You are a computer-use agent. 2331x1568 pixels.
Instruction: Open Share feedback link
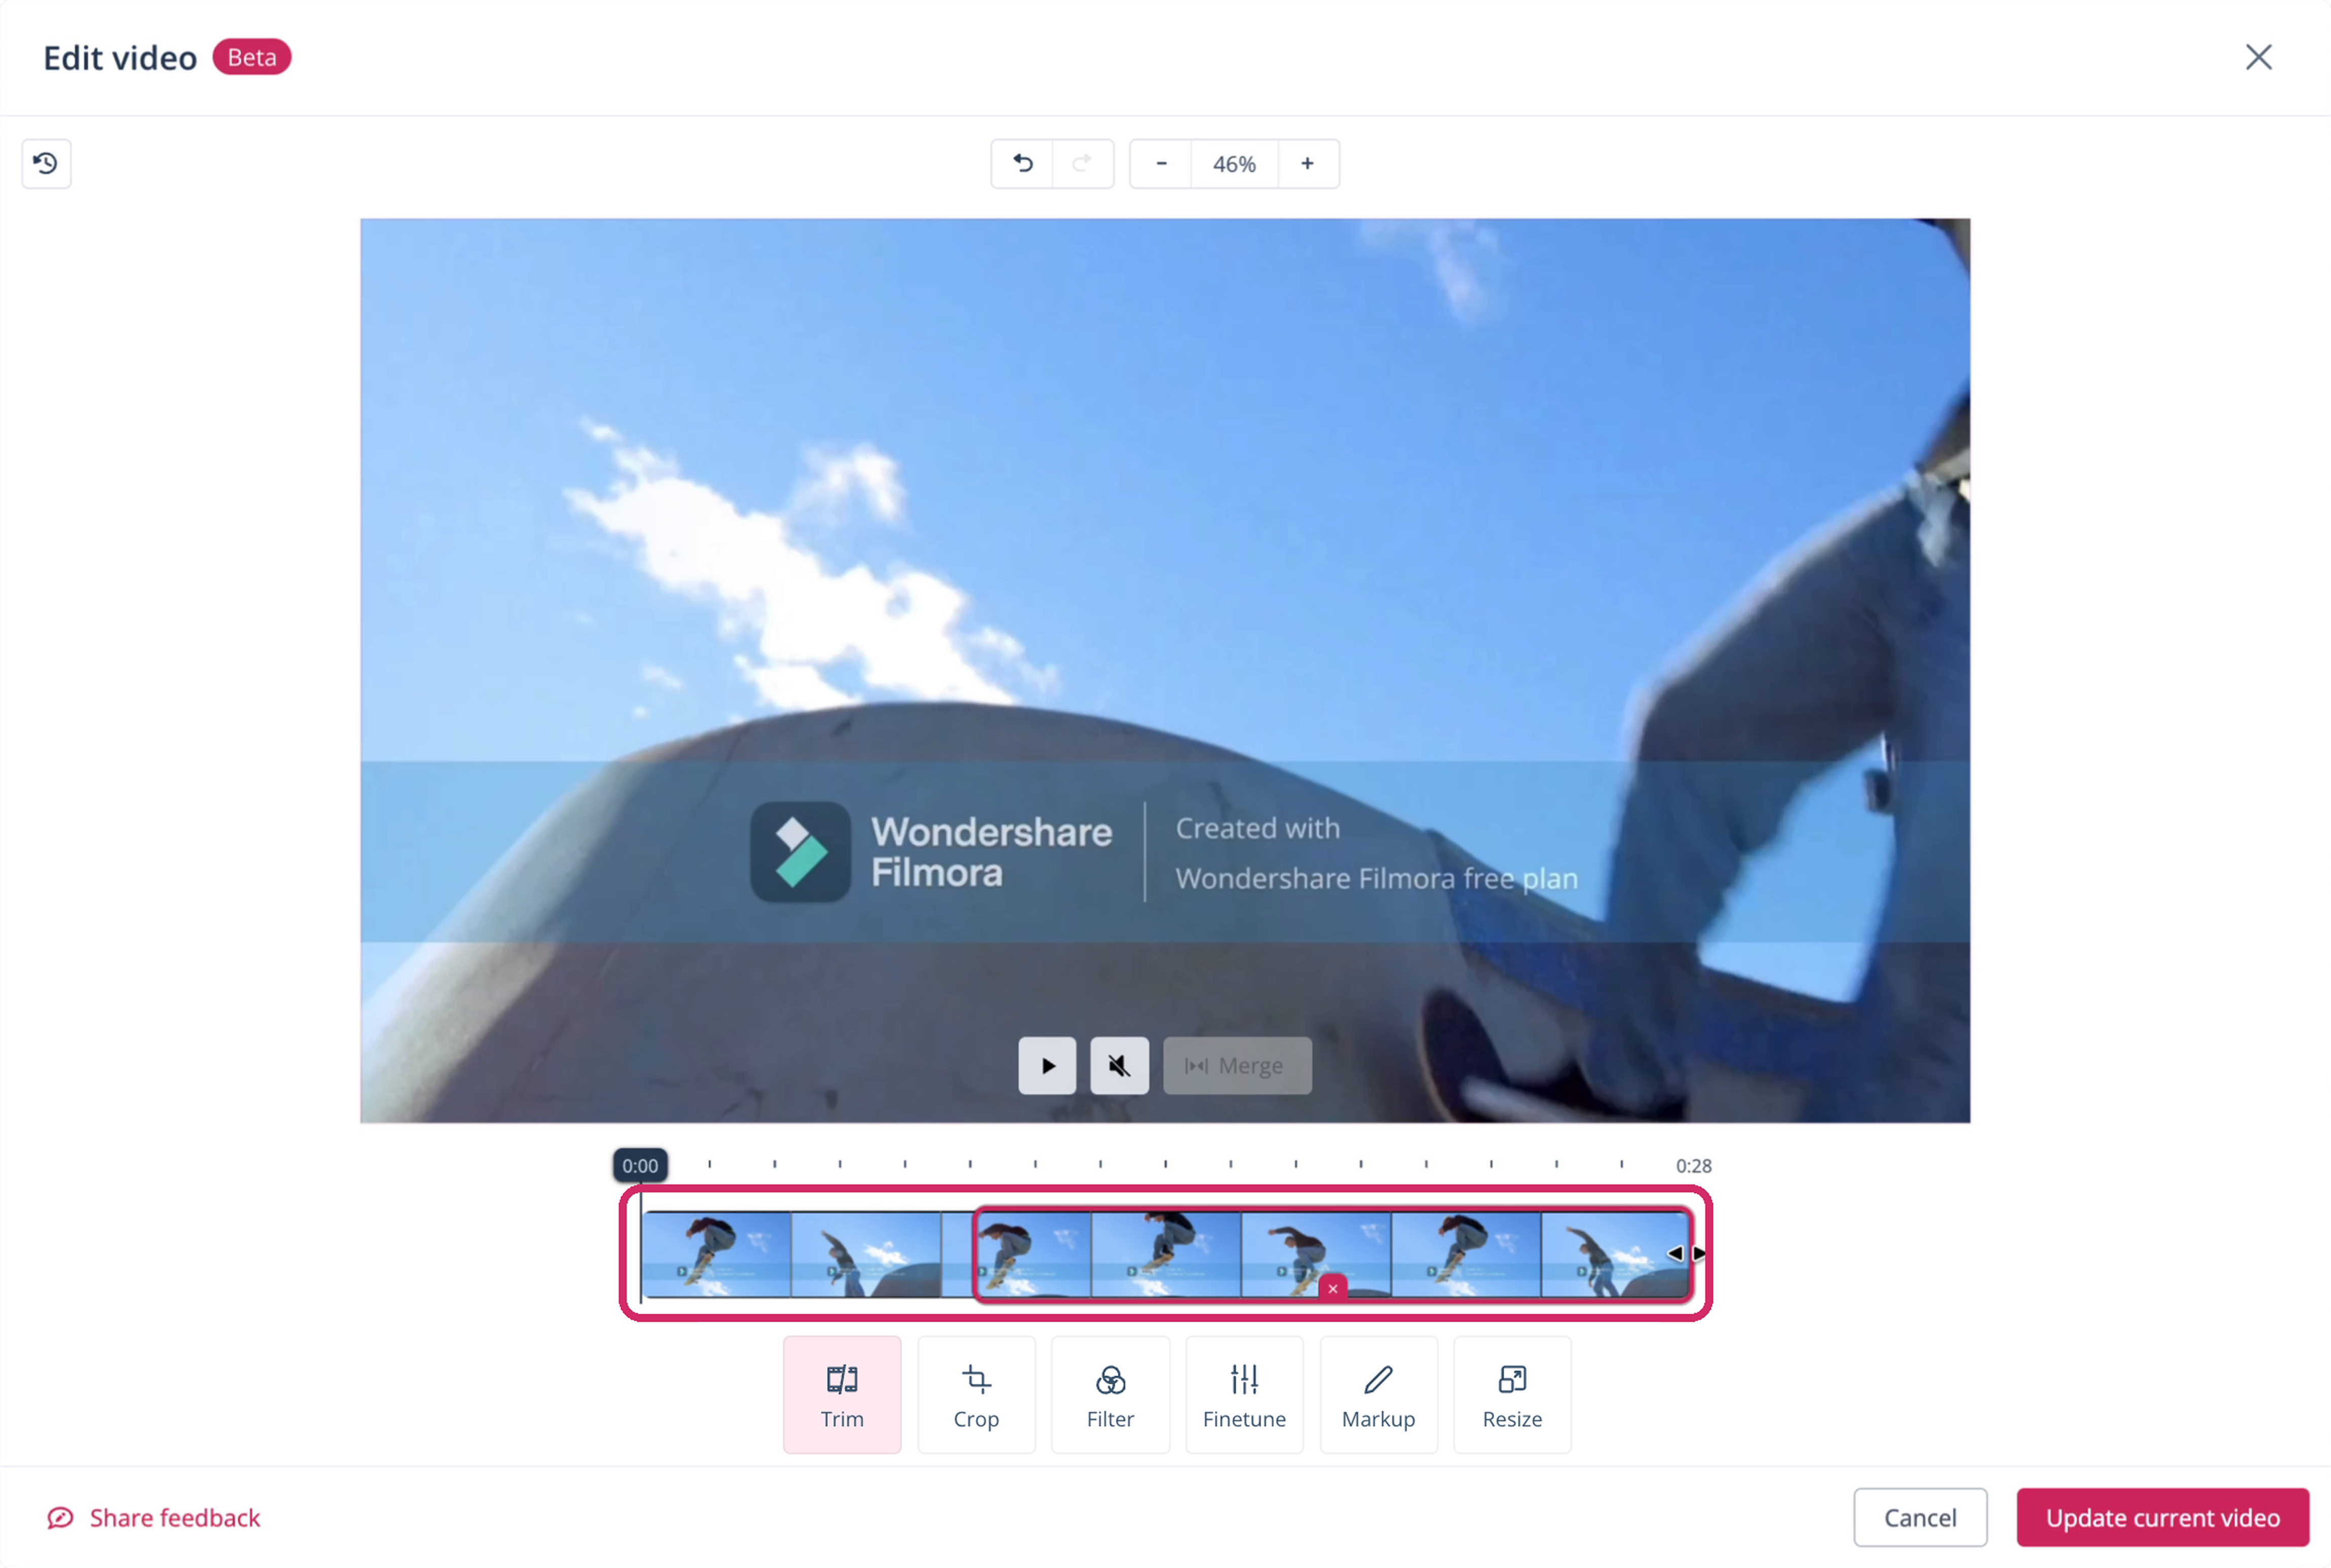pos(154,1518)
